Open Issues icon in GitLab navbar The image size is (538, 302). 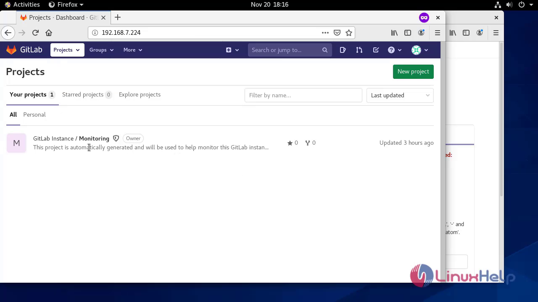coord(343,50)
